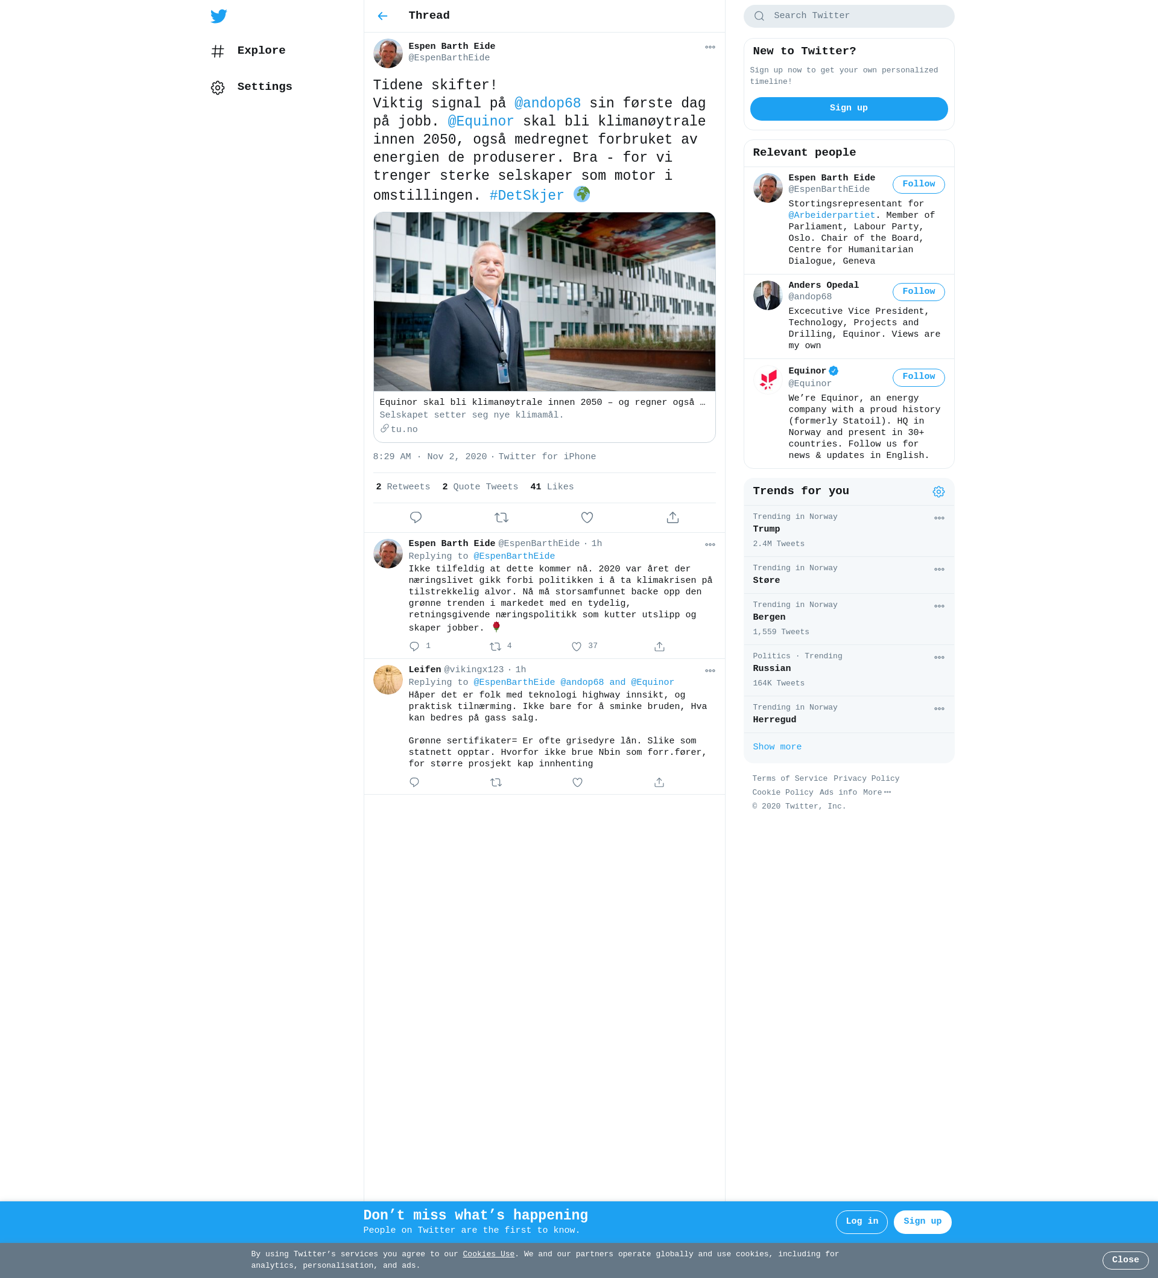The height and width of the screenshot is (1278, 1158).
Task: Open the @Equinor mention in the main tweet
Action: (480, 121)
